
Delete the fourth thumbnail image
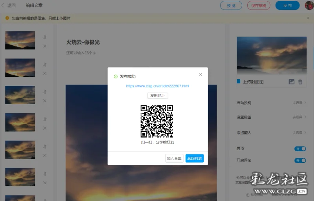click(45, 128)
